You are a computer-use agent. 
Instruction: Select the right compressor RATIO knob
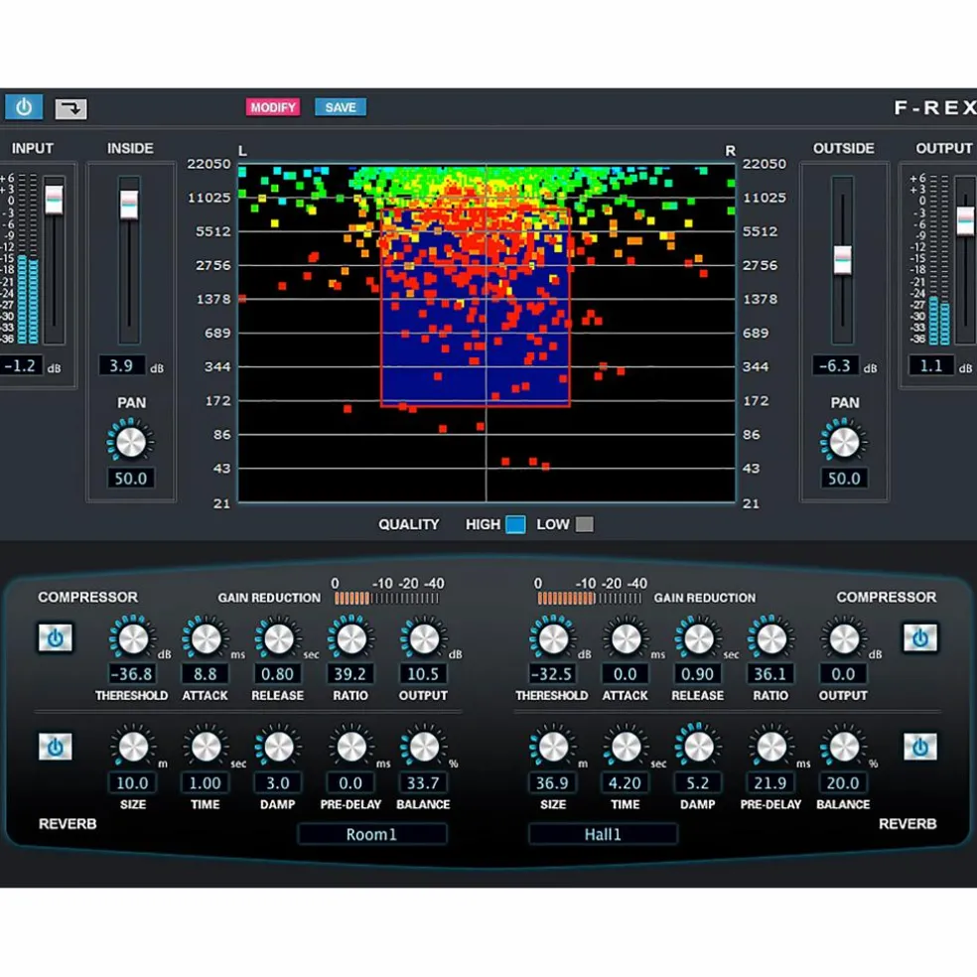(771, 638)
